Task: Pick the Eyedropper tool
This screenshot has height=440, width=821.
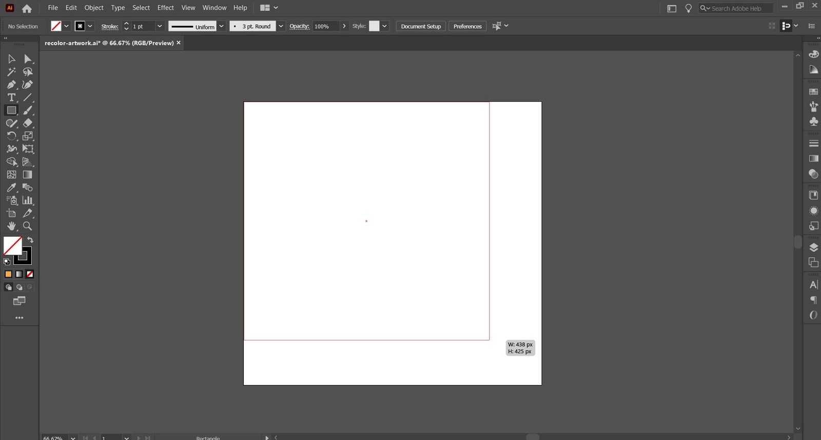Action: [11, 187]
